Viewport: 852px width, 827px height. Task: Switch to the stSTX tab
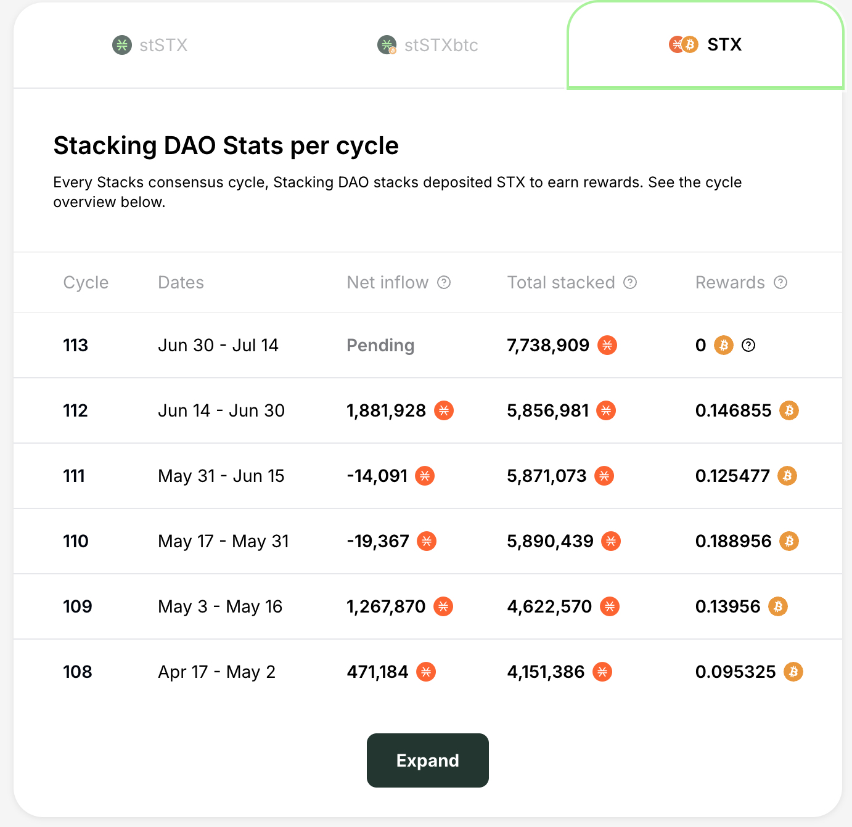150,45
